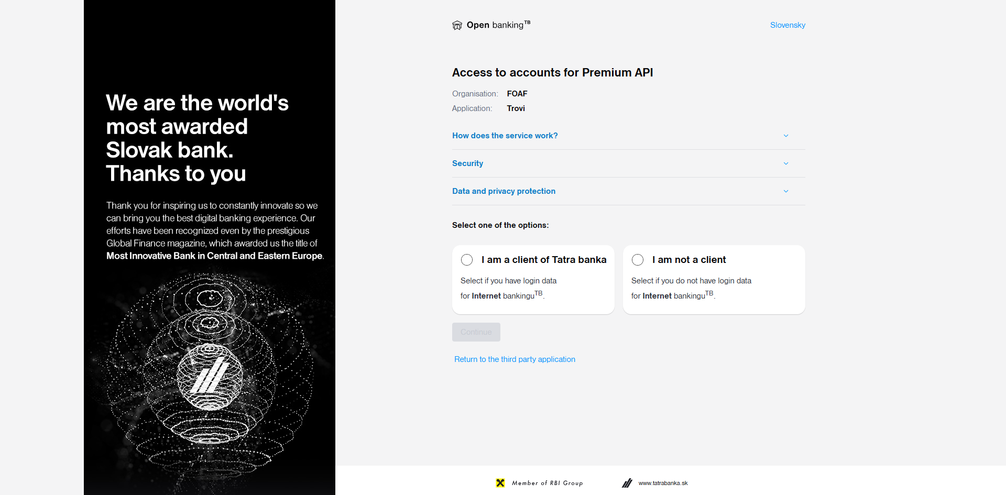Select the 'I am not a client' radio button
The width and height of the screenshot is (1006, 495).
[x=638, y=260]
